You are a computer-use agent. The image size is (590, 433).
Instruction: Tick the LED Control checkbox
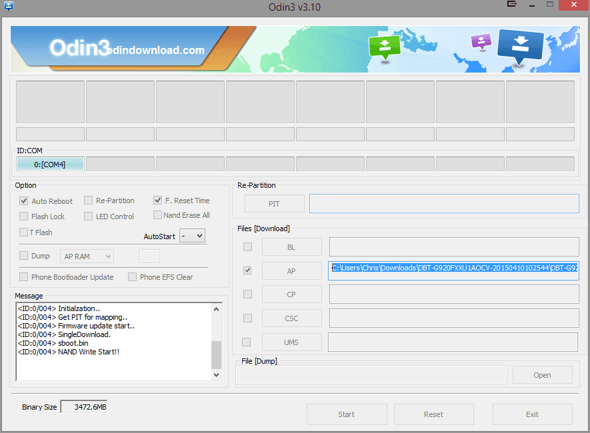[88, 216]
